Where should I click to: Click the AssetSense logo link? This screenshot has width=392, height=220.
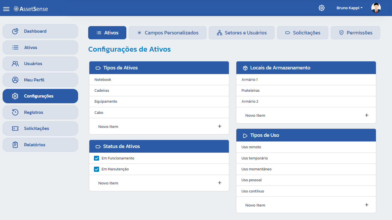(31, 9)
